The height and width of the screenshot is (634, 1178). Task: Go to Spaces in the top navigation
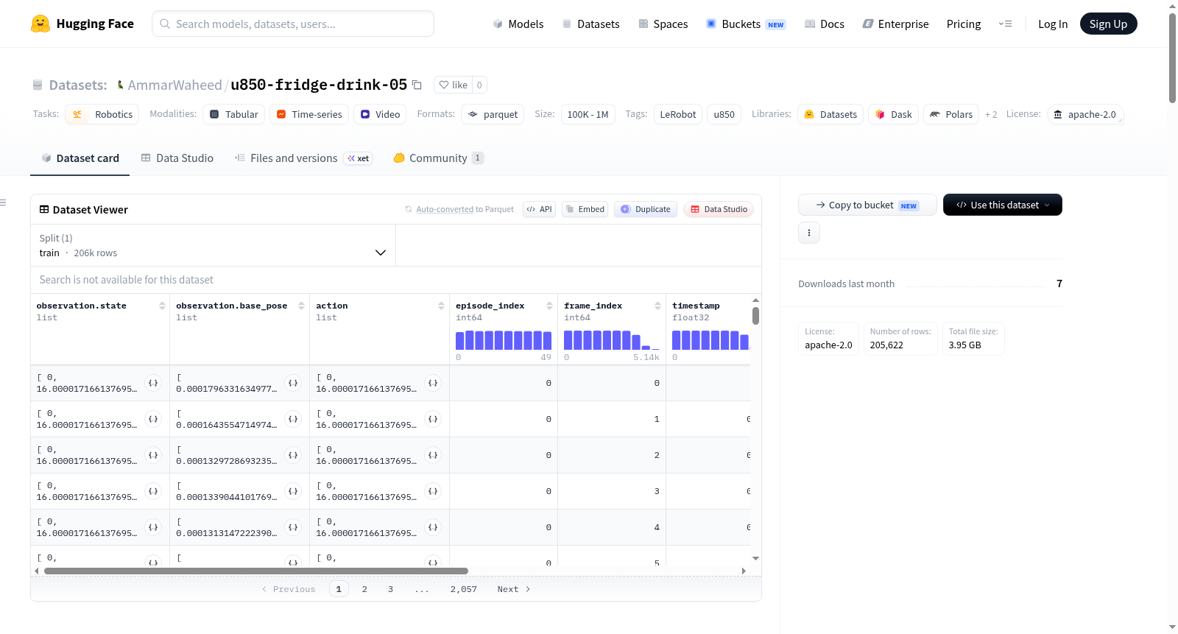tap(663, 24)
